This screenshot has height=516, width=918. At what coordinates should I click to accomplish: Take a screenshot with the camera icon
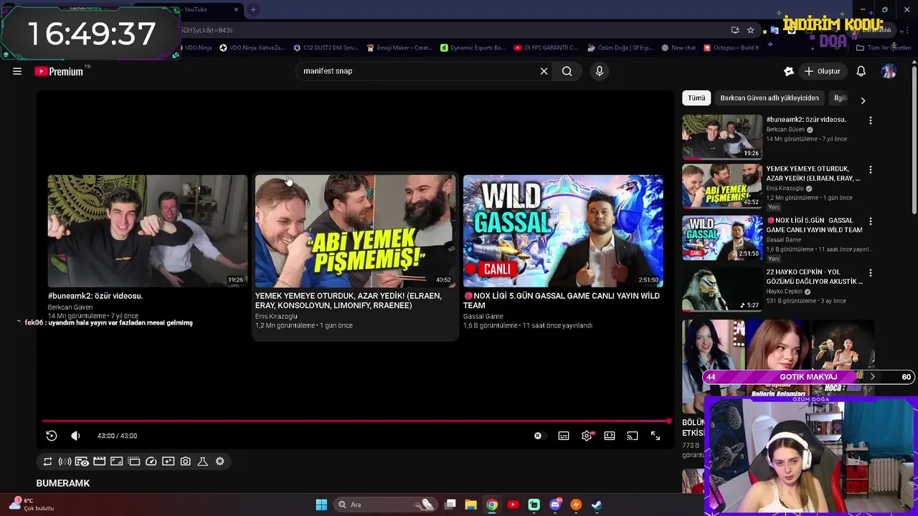click(185, 462)
